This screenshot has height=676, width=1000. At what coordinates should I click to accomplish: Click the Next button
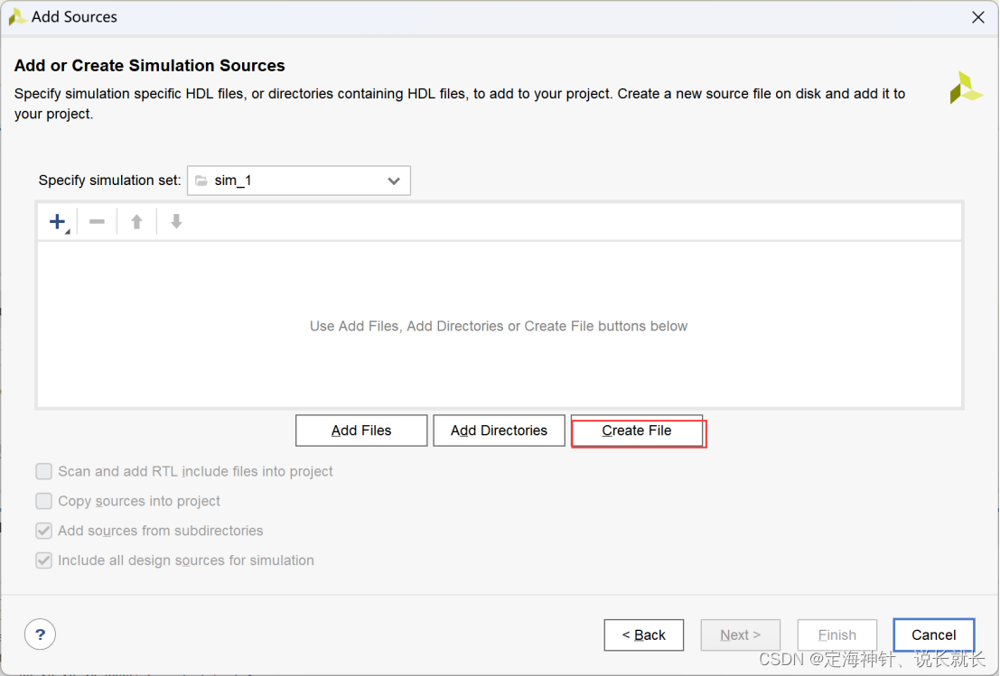point(741,635)
